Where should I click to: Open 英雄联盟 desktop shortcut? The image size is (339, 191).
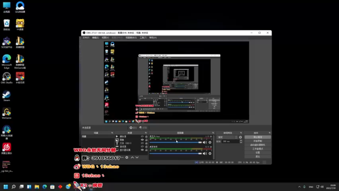tap(20, 43)
